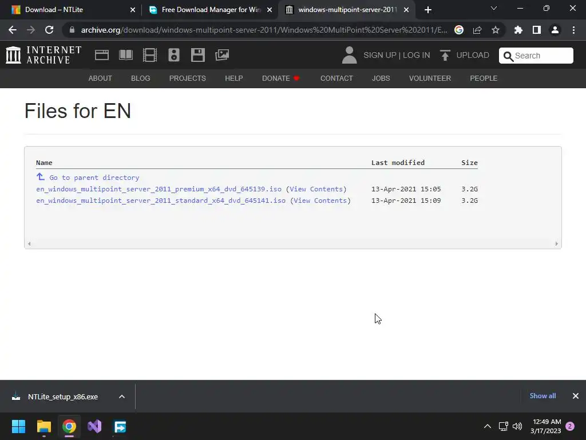The image size is (586, 440).
Task: Click Show all downloads
Action: 543,396
